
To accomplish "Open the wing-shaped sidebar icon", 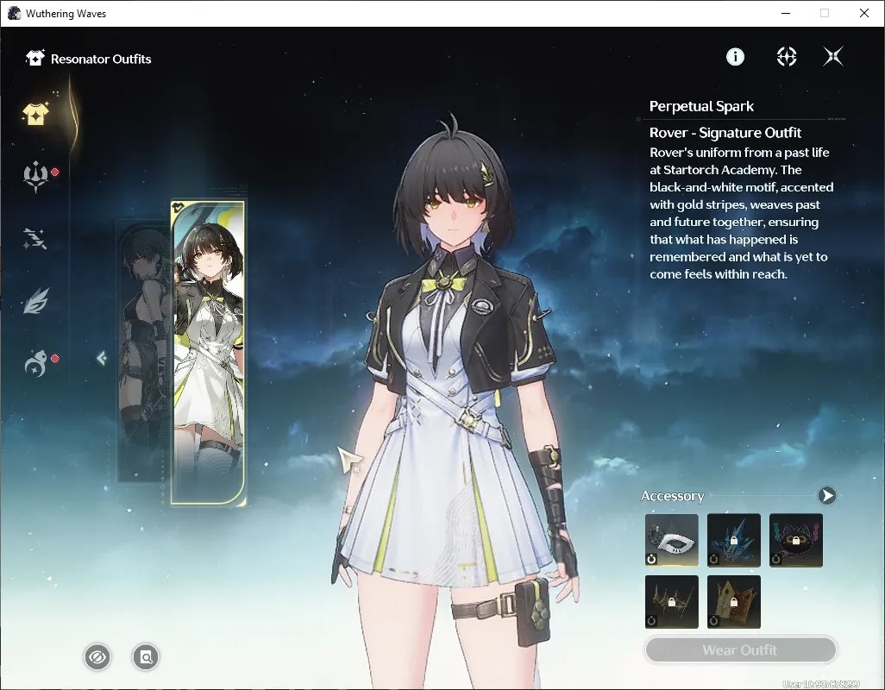I will click(x=36, y=301).
